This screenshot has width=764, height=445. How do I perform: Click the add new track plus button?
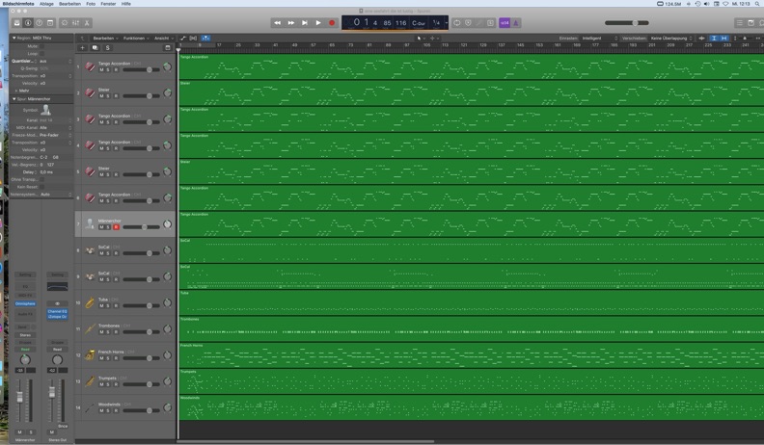click(82, 47)
